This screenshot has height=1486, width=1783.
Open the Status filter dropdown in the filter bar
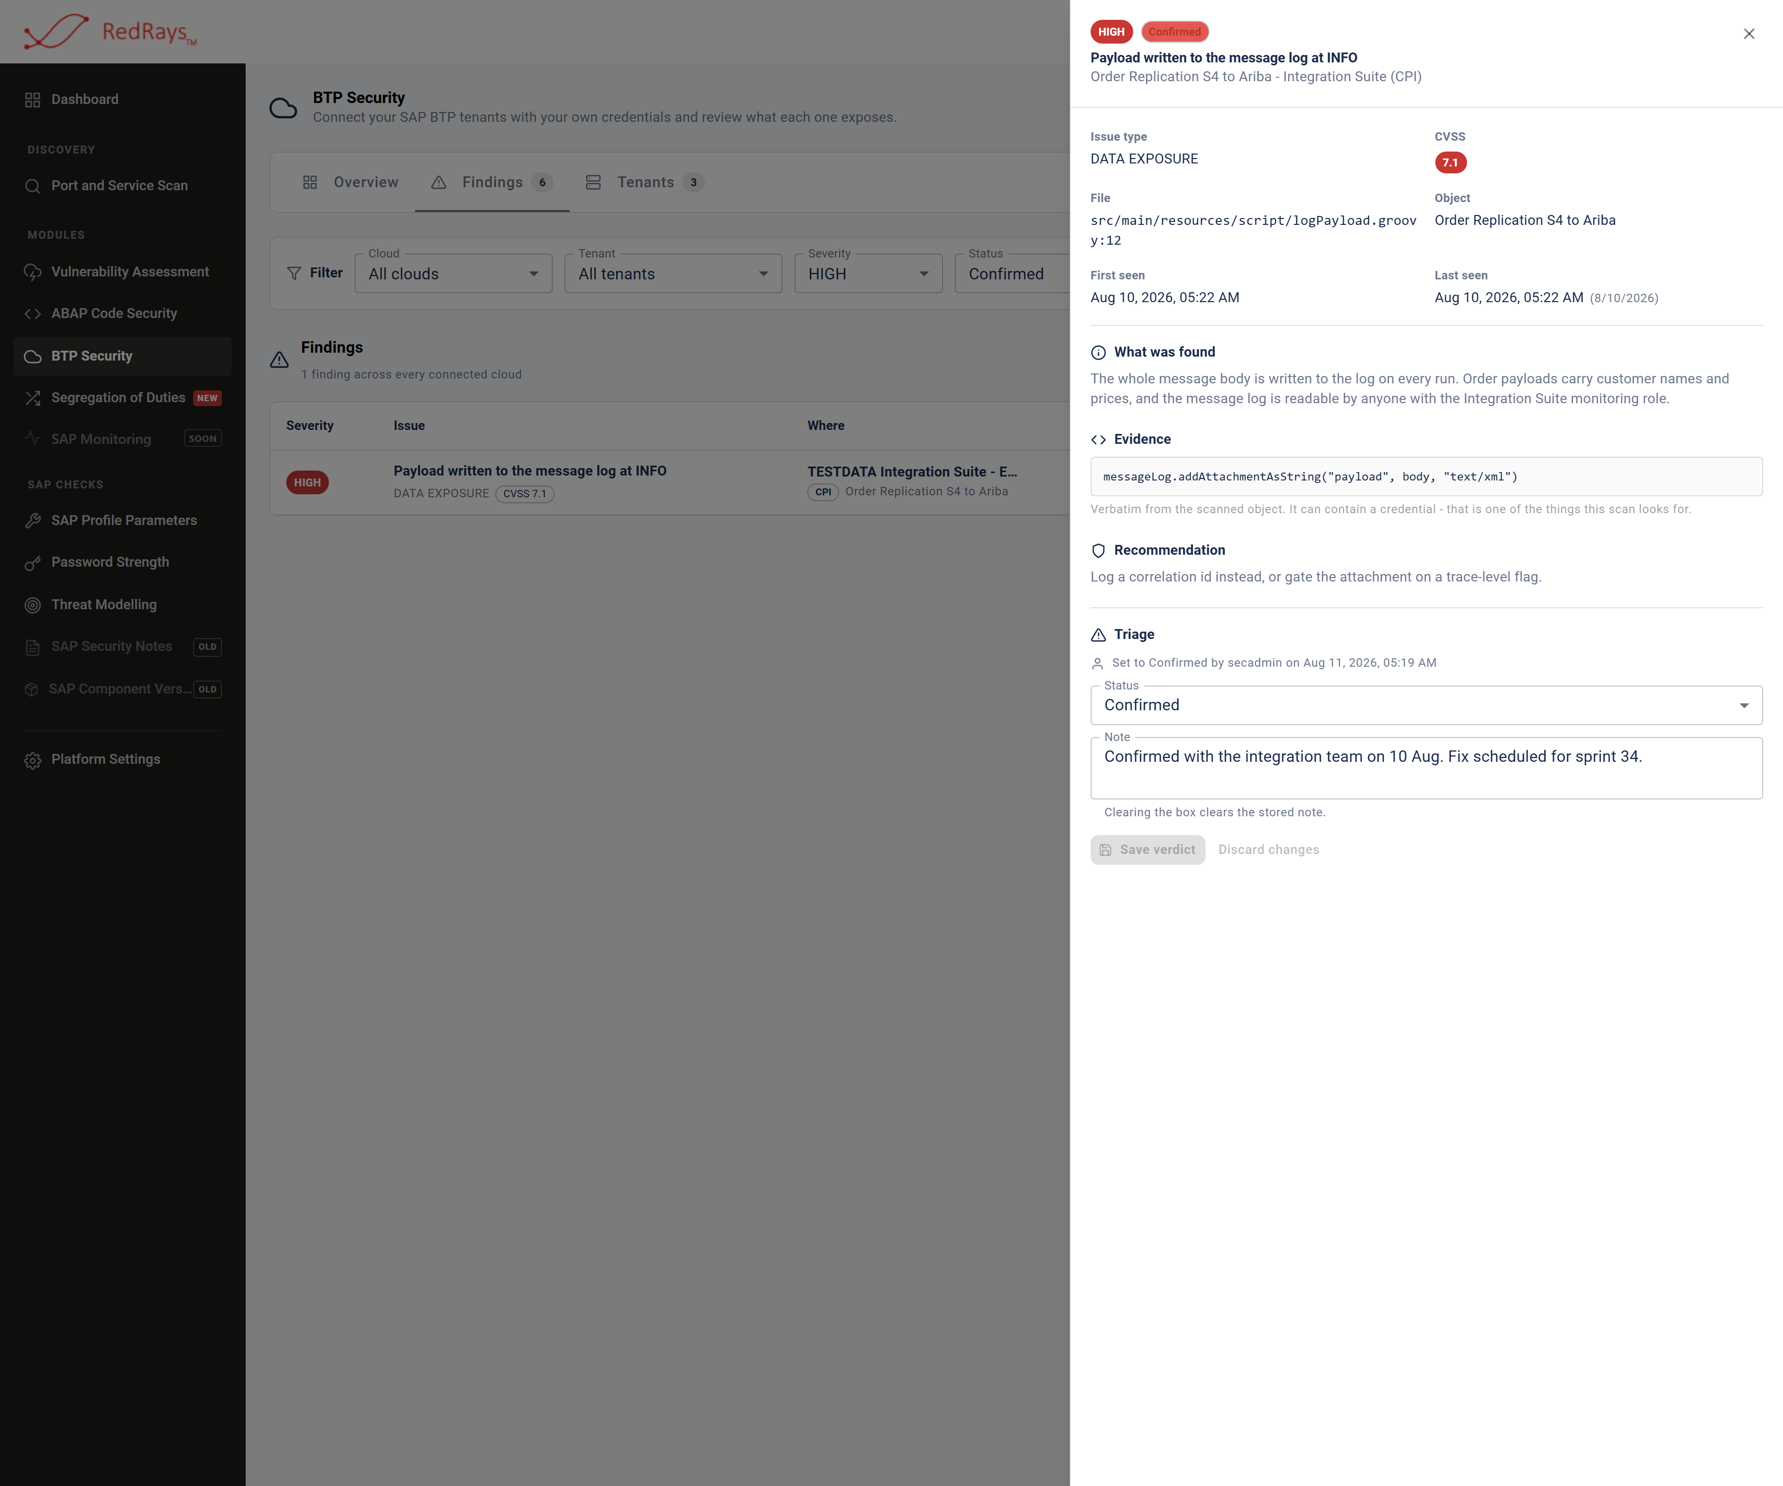(1012, 273)
